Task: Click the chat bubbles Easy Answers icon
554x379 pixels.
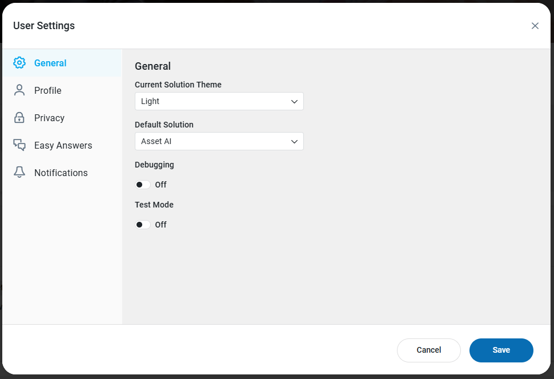Action: coord(19,145)
